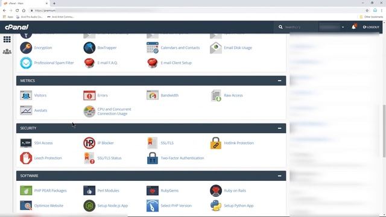
Task: Click the page vertical scrollbar thumb
Action: coord(384,131)
